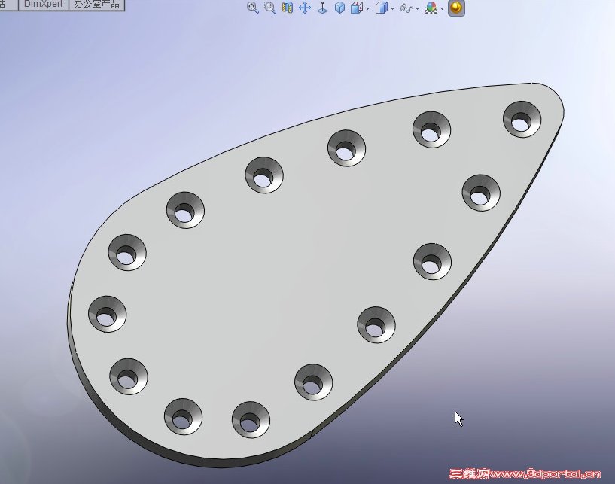Open the 办公室产品 tab
Screen dimensions: 615x484
coord(97,5)
